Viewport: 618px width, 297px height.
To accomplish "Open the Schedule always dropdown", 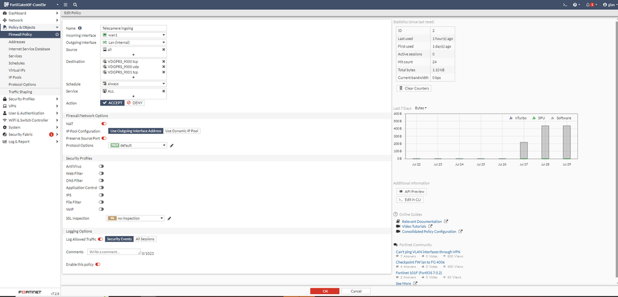I will coord(134,84).
